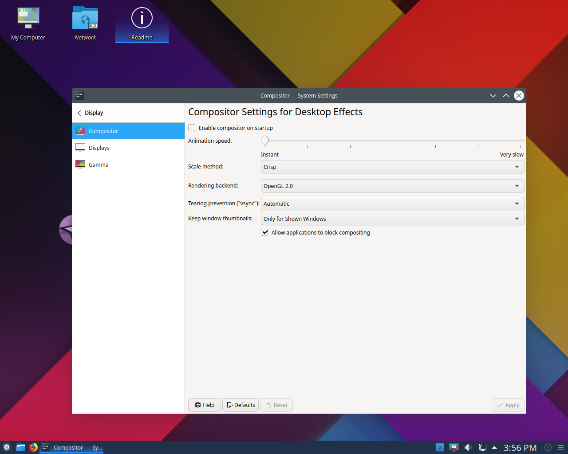Open the application launcher in the taskbar
Image resolution: width=568 pixels, height=454 pixels.
click(x=7, y=447)
